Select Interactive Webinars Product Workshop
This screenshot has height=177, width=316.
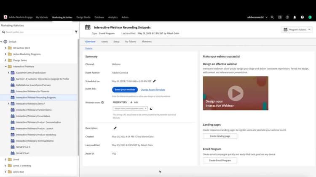point(36,135)
